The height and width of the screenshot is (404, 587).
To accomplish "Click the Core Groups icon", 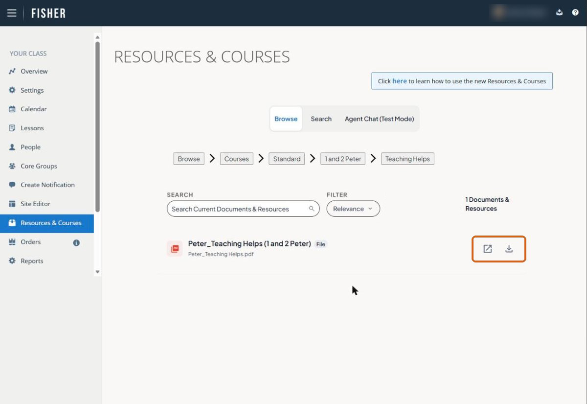I will (12, 166).
